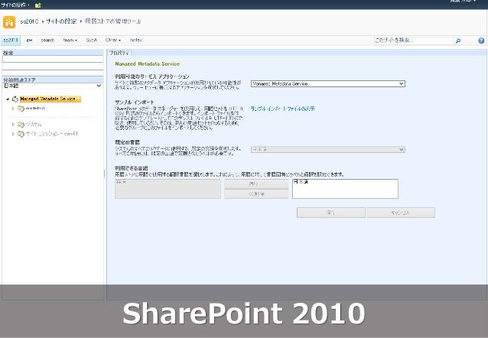The image size is (488, 338).
Task: Click folder icon of first term group
Action: tap(21, 109)
